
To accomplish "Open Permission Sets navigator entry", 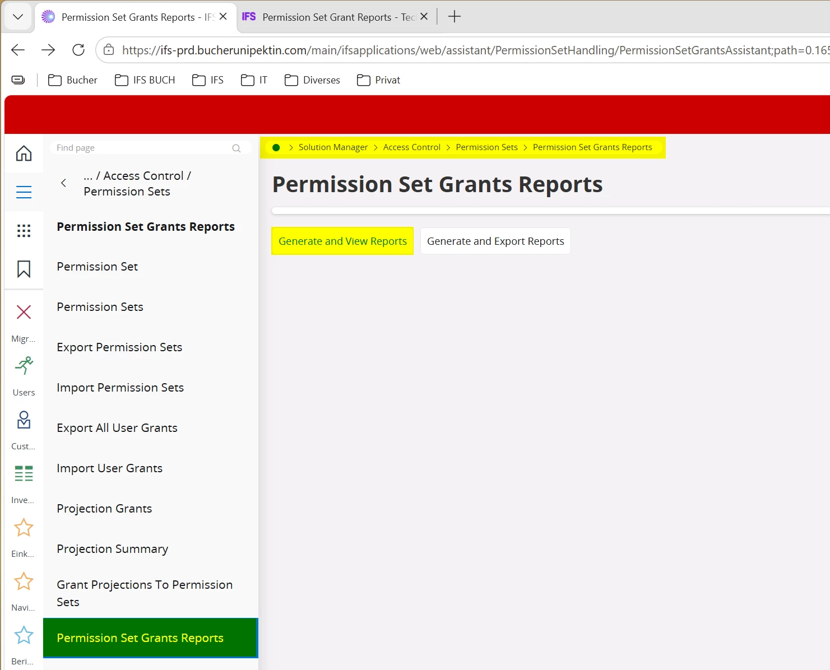I will click(100, 307).
